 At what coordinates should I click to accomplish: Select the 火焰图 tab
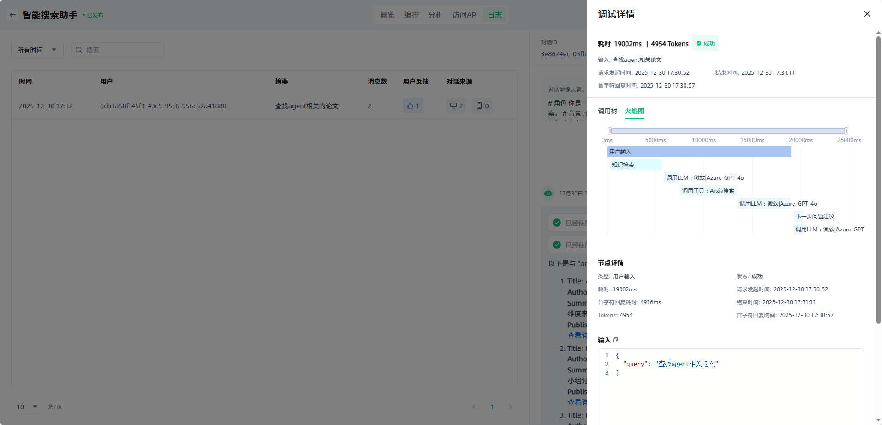(x=634, y=111)
